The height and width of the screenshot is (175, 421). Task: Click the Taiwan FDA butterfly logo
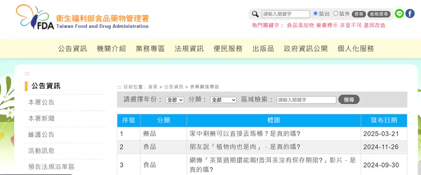click(x=82, y=17)
